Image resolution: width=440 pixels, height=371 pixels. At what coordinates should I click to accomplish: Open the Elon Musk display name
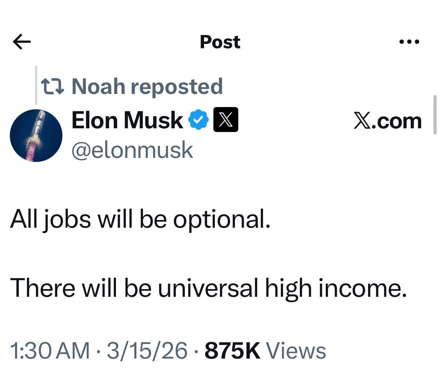(127, 120)
